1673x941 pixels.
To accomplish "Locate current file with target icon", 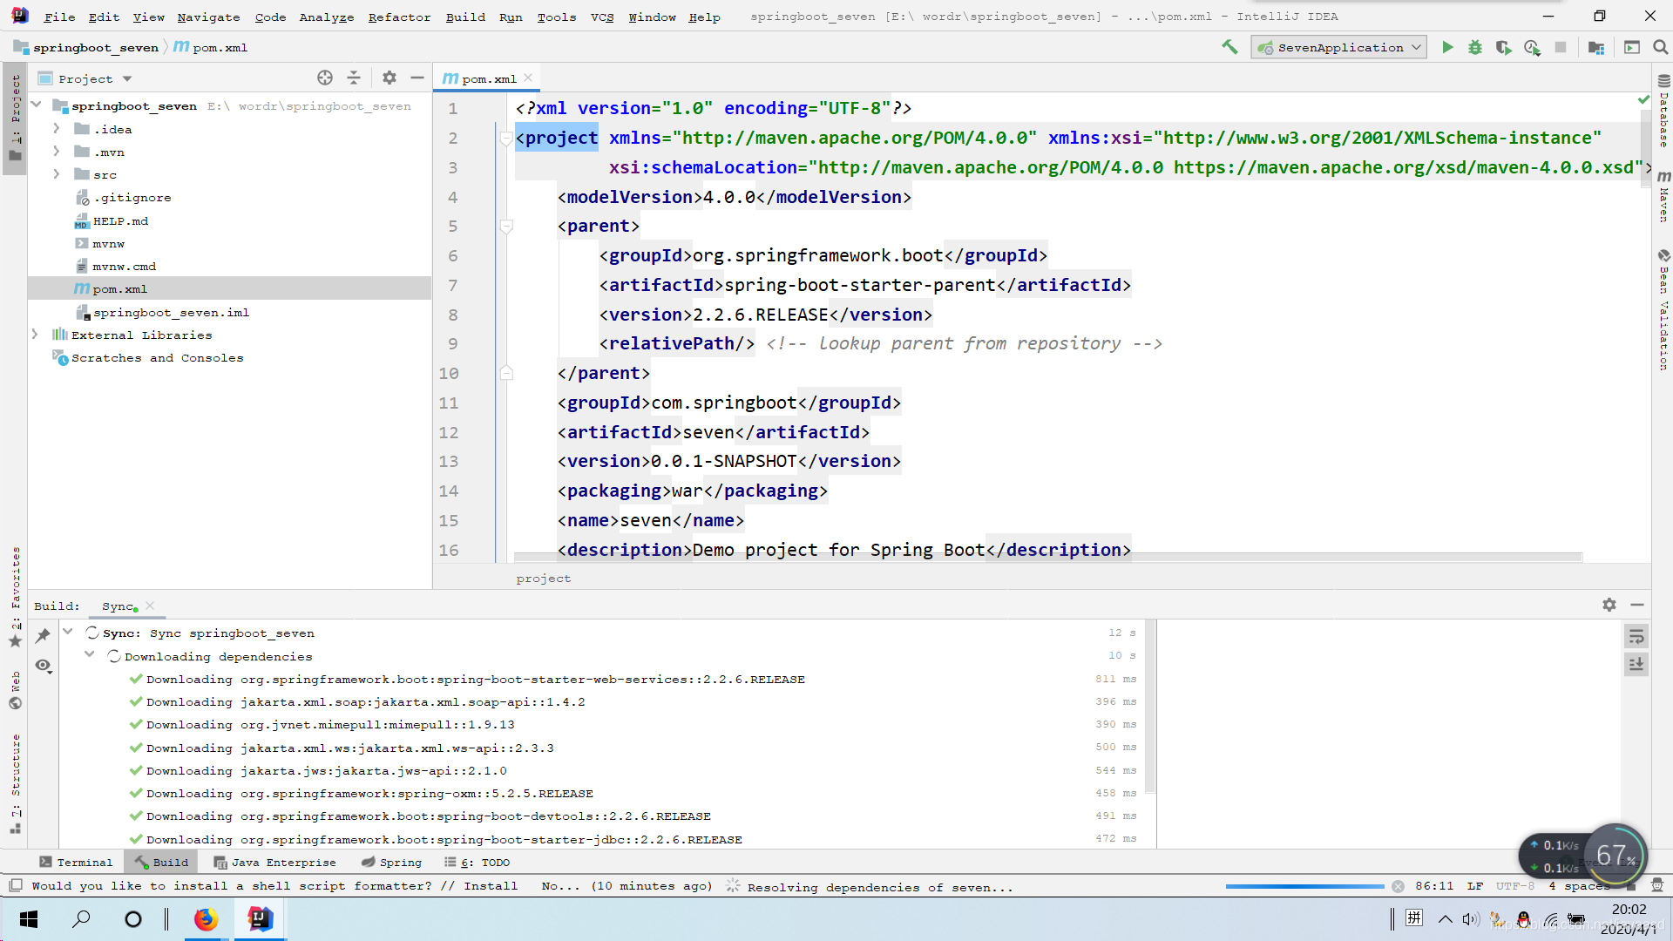I will (x=325, y=78).
